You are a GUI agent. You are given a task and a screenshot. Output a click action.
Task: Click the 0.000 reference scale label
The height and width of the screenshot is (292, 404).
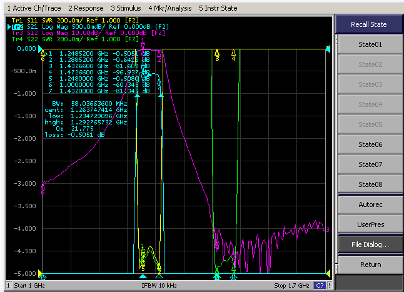tap(26, 49)
